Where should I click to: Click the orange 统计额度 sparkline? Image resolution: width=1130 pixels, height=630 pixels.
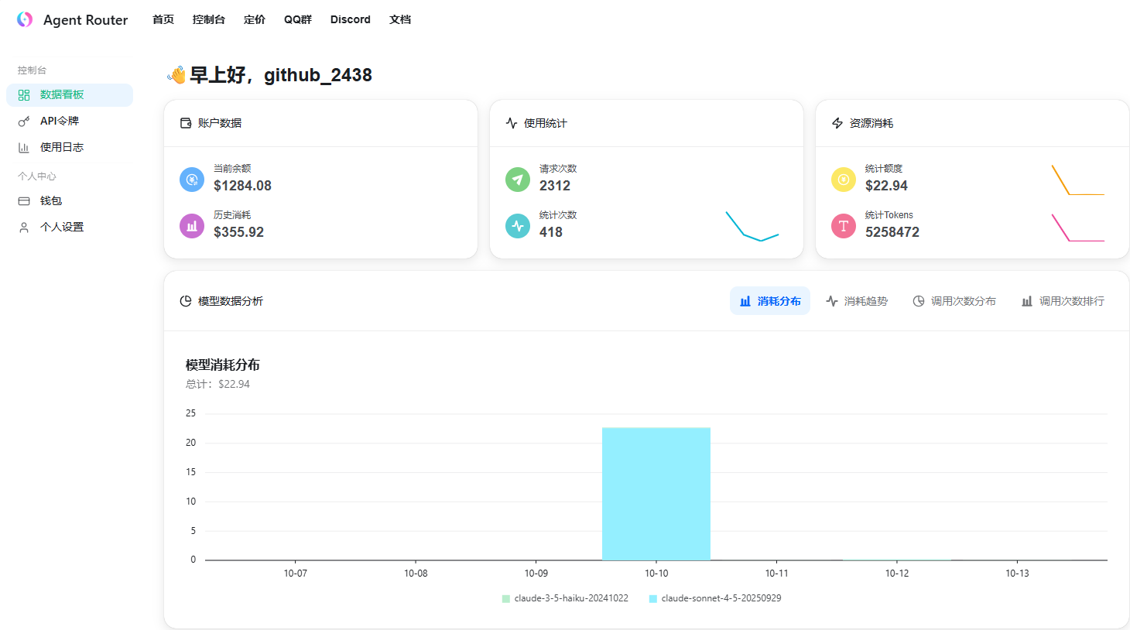(1078, 180)
